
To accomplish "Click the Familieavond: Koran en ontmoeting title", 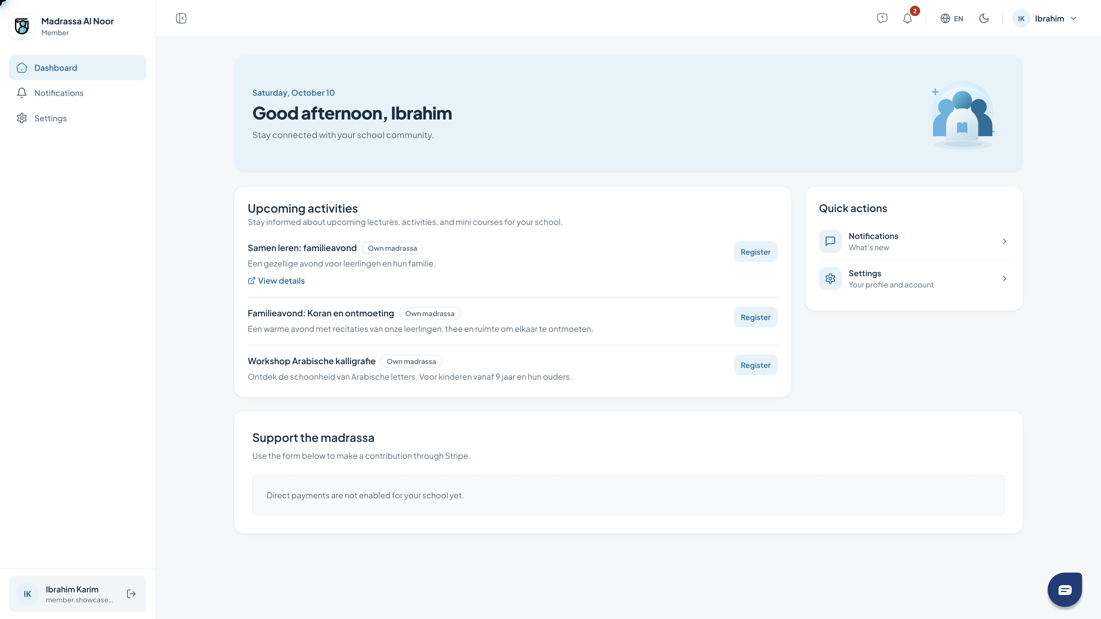I will pos(321,313).
